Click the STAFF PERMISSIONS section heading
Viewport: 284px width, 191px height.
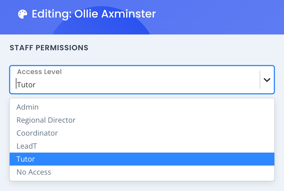(x=49, y=48)
